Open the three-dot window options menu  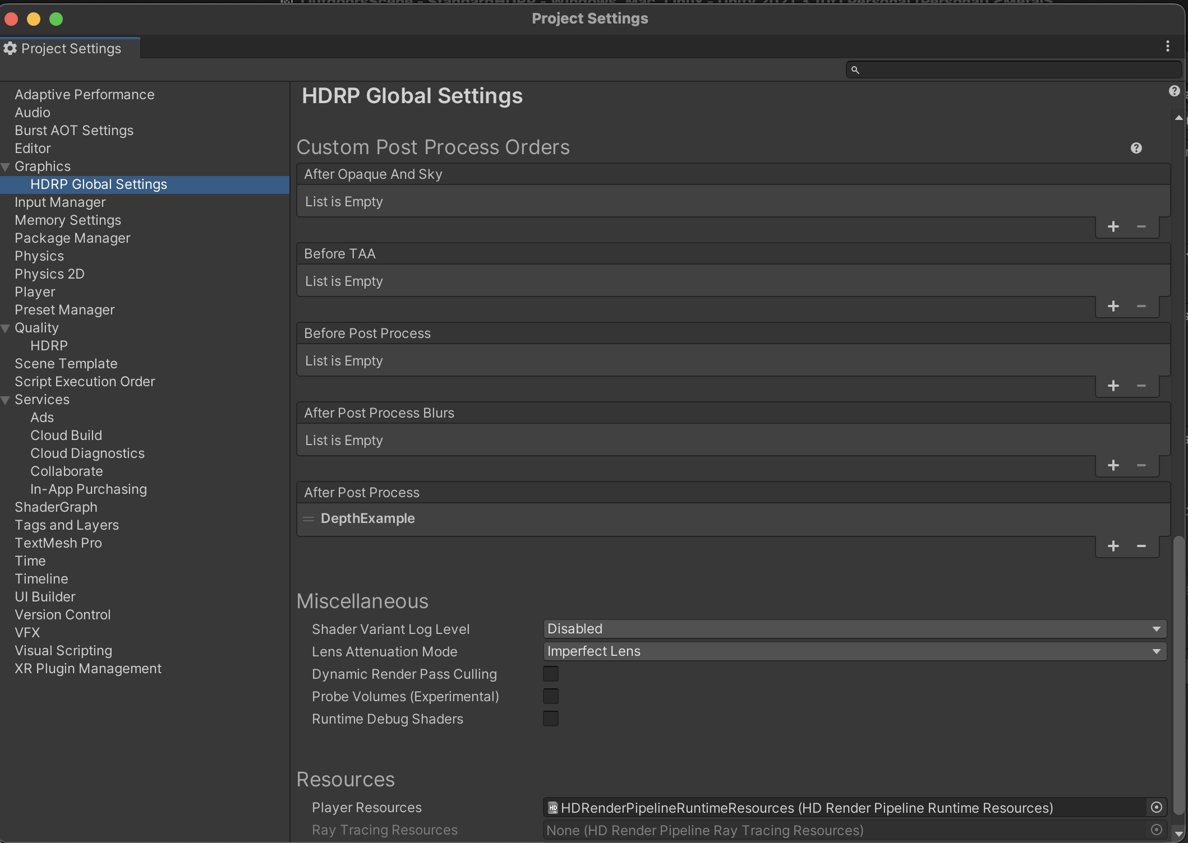coord(1167,47)
